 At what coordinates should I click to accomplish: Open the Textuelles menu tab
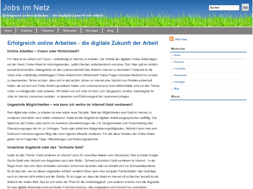pos(48,31)
